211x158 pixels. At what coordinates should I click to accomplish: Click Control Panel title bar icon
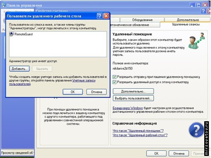pos(3,5)
